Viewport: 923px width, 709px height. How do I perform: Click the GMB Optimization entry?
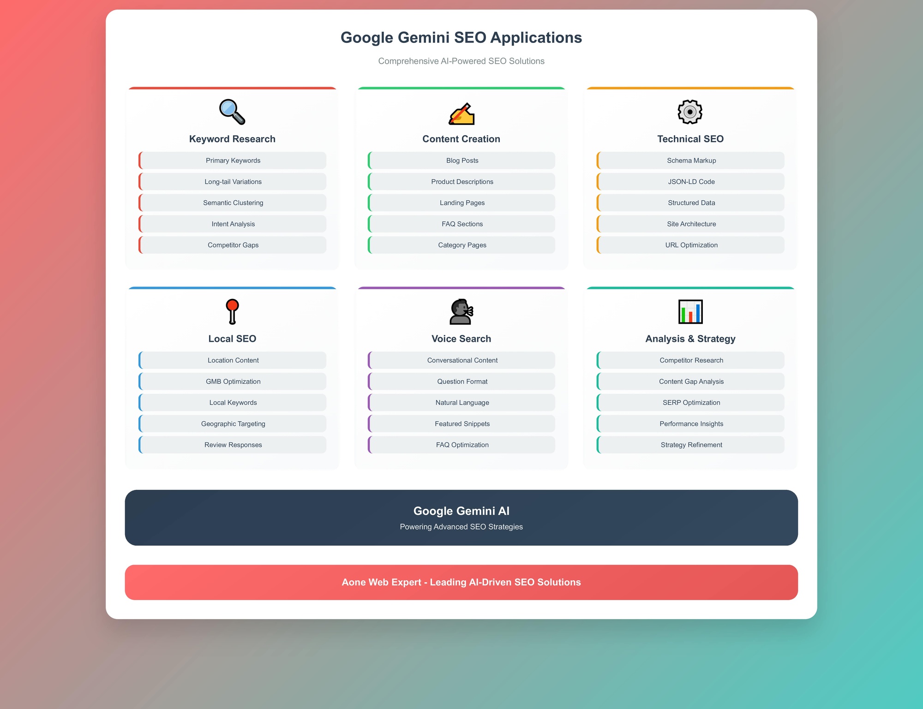(233, 381)
